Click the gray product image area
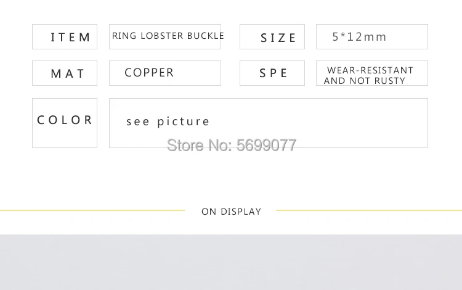 231,262
